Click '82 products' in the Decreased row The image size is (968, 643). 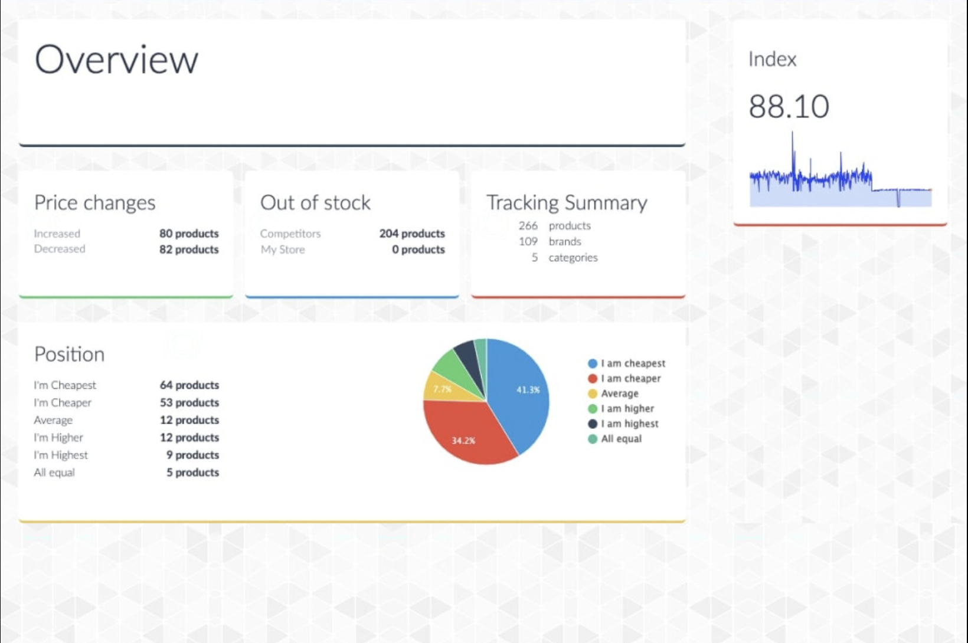click(x=189, y=250)
